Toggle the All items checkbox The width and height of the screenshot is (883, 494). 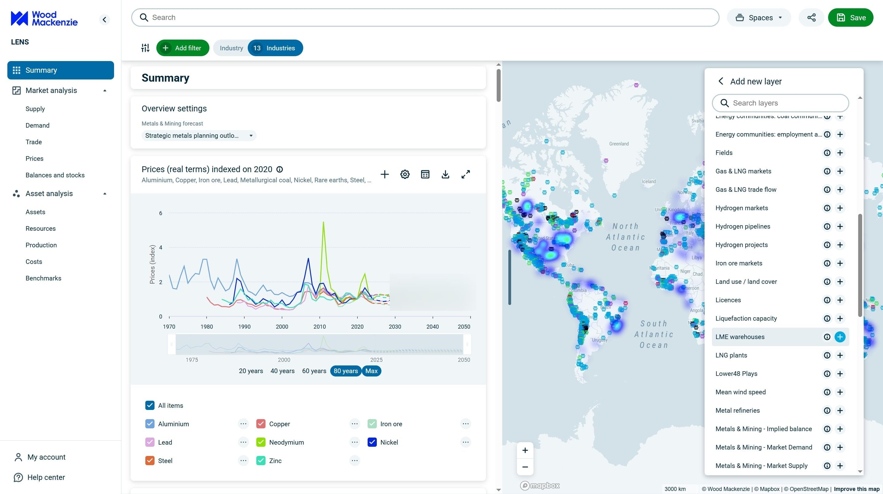point(150,406)
